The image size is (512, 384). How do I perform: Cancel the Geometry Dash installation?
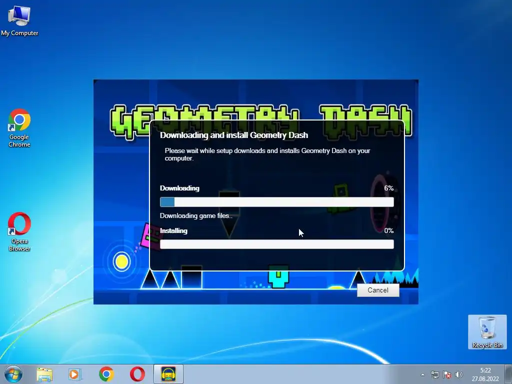[x=378, y=290]
